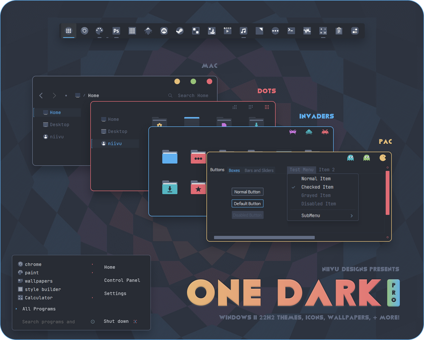Switch to the Buttons tab
424x340 pixels.
pyautogui.click(x=217, y=170)
